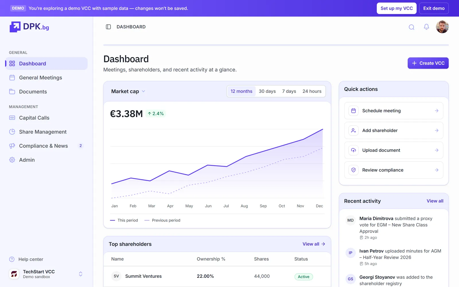Image resolution: width=459 pixels, height=287 pixels.
Task: Click Add shareholder quick action
Action: click(x=394, y=130)
